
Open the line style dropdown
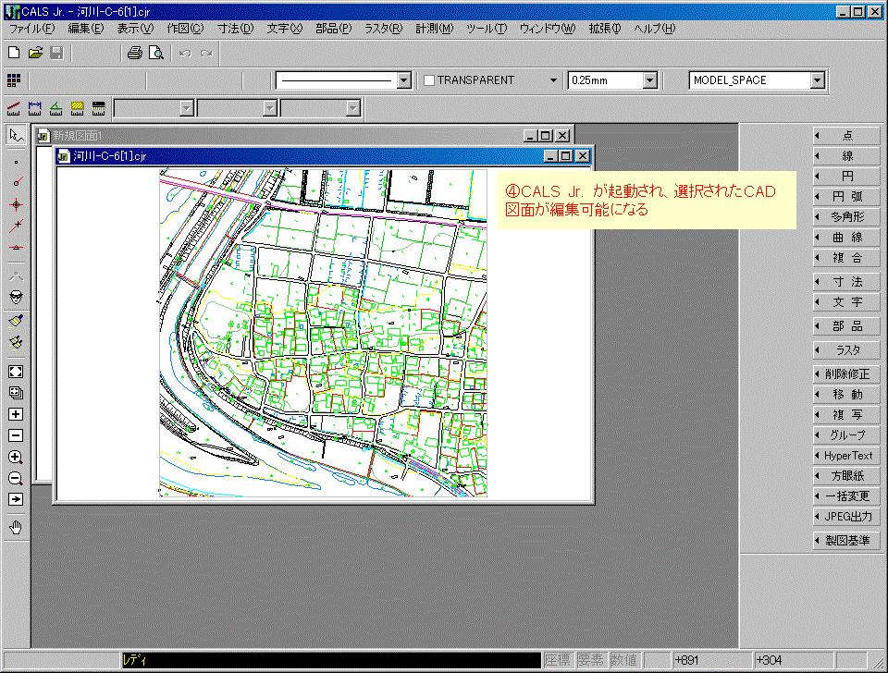point(404,81)
